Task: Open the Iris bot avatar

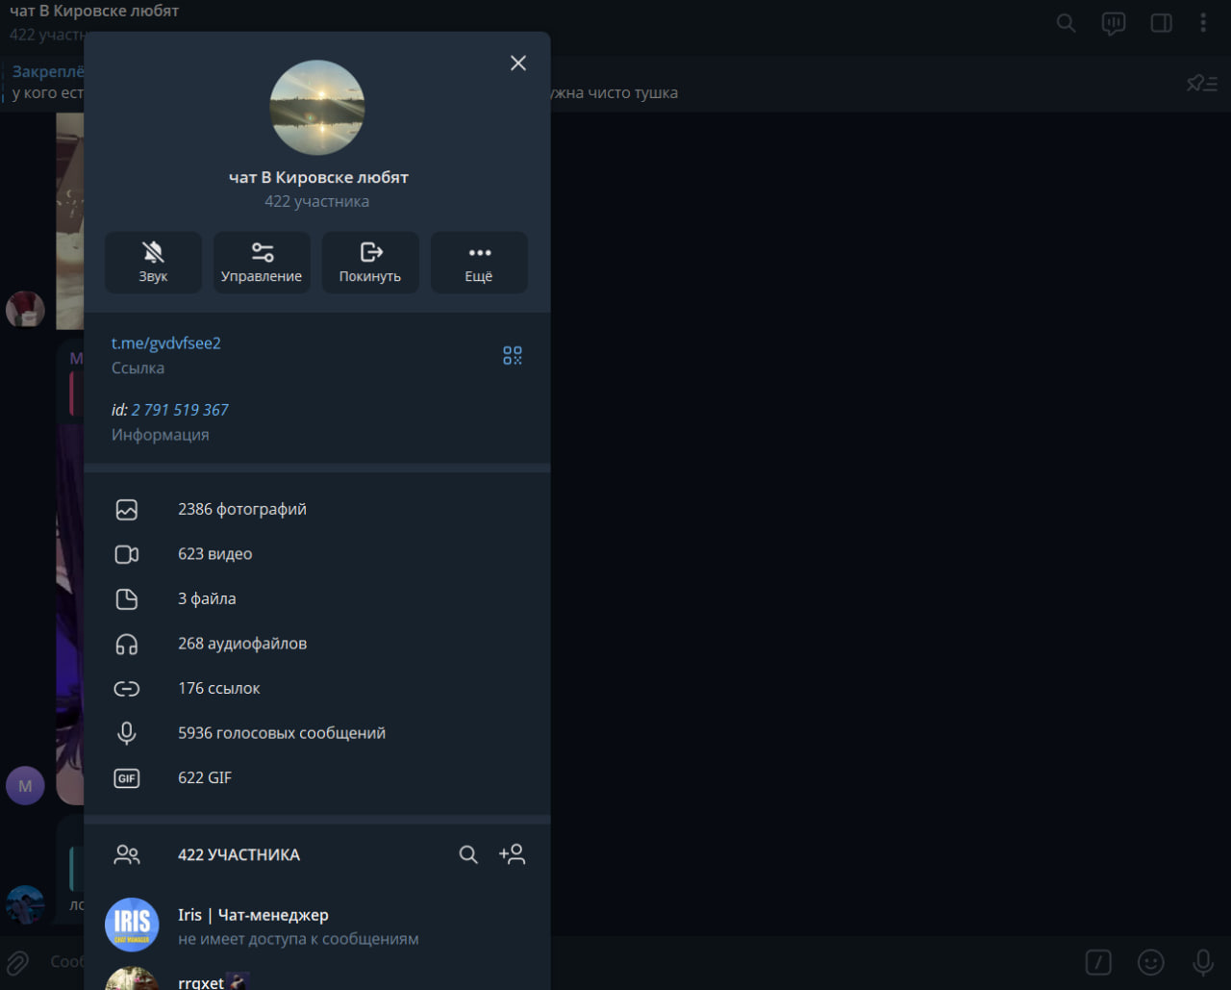Action: point(132,925)
